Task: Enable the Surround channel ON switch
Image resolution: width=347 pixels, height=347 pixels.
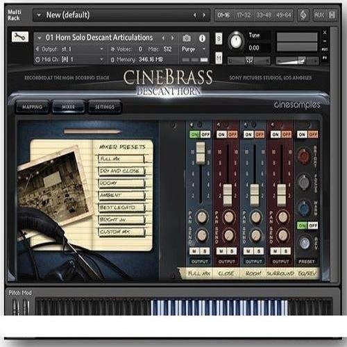Action: (x=276, y=135)
